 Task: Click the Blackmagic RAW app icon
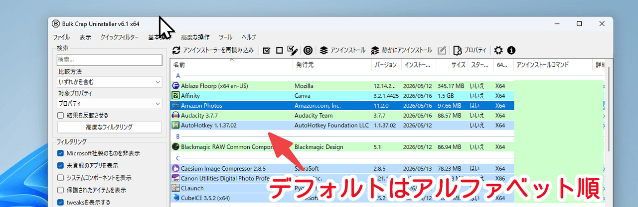(x=175, y=147)
